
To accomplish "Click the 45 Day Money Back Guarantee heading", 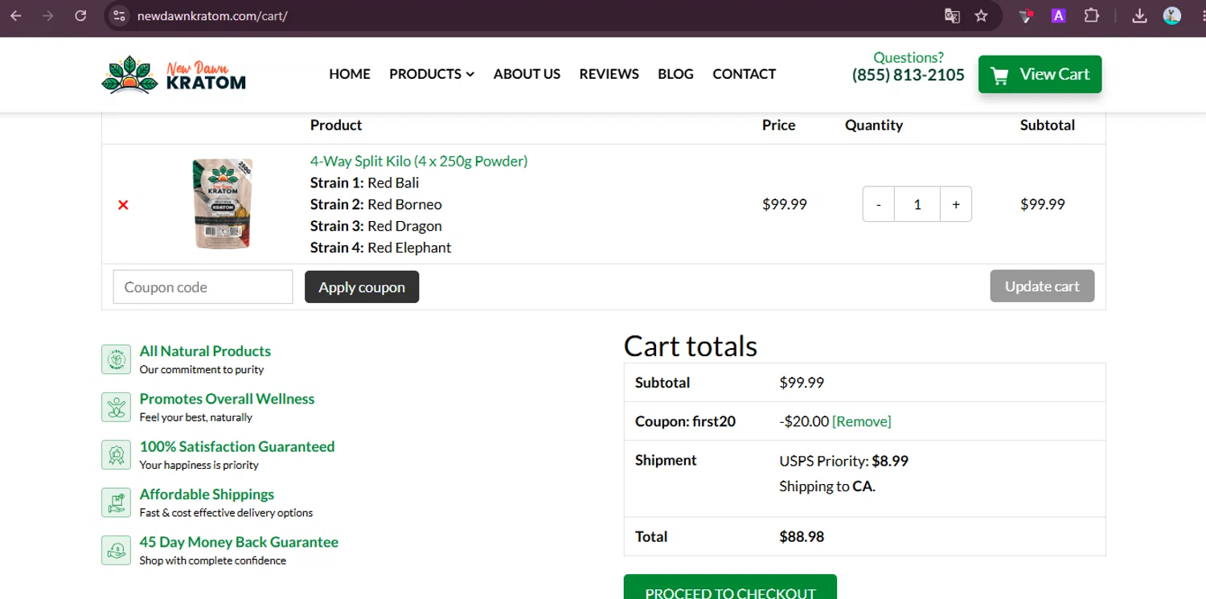I will pos(239,542).
